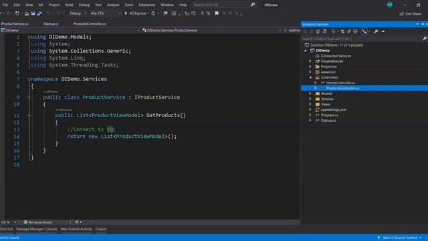This screenshot has width=428, height=241.
Task: Click the Home icon in Solution Explorer toolbar
Action: pos(318,31)
